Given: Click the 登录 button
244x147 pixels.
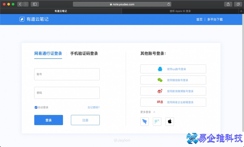Looking at the screenshot, I should tap(48, 120).
